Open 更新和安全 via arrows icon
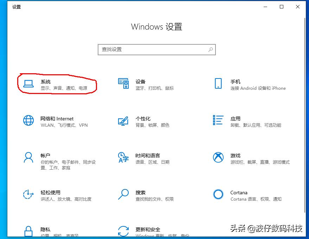Viewport: 309px width, 239px height. (x=123, y=231)
